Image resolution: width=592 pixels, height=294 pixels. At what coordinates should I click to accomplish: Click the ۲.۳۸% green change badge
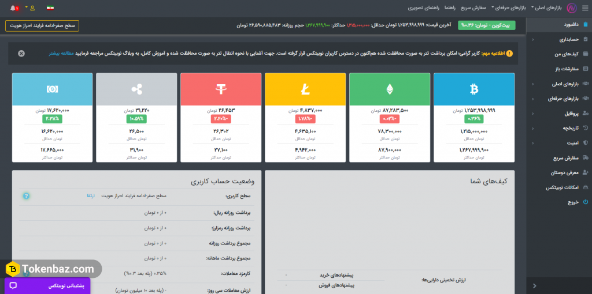52,119
